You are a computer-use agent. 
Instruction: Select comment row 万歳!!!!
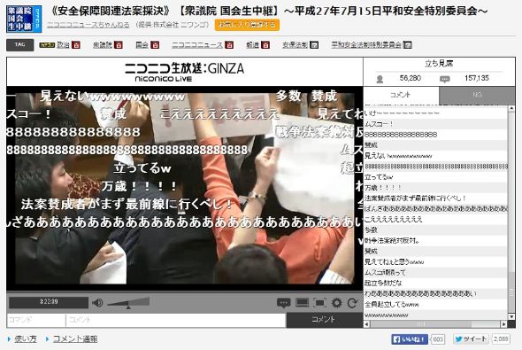[435, 188]
